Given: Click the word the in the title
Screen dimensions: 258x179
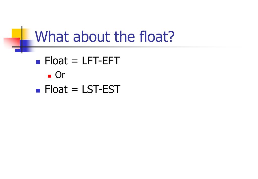Looking at the screenshot, I should click(x=124, y=37).
